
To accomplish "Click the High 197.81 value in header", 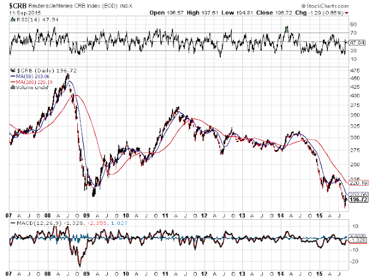I will click(202, 13).
